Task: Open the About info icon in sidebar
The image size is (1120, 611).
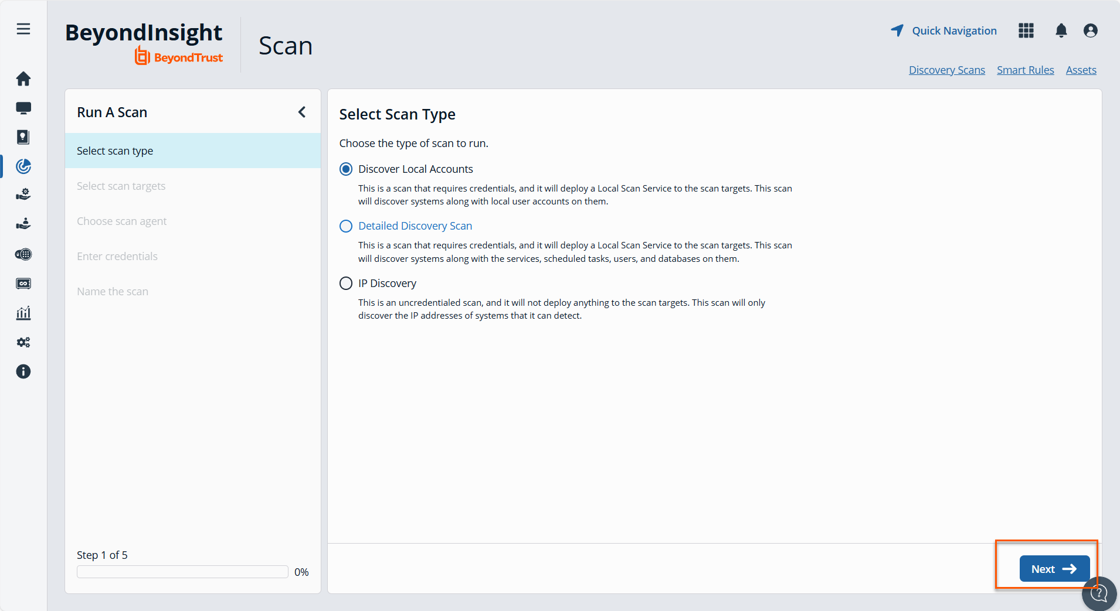Action: [x=23, y=371]
